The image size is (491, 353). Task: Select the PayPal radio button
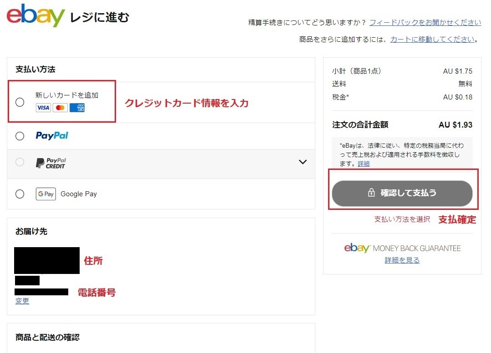(20, 136)
